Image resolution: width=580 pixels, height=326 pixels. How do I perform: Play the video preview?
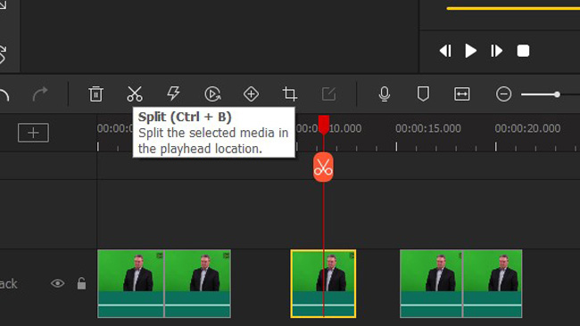470,51
